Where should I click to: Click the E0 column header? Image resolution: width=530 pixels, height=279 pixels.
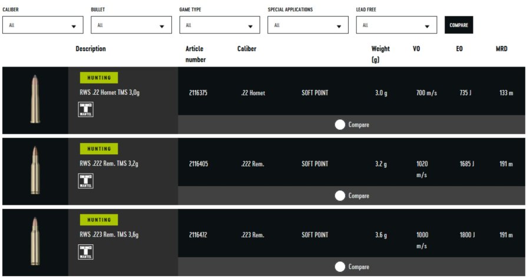coord(459,49)
